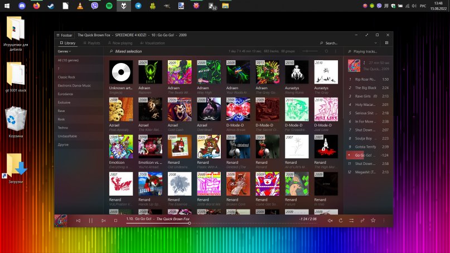The width and height of the screenshot is (450, 253).
Task: Open the Spotify icon in the taskbar
Action: point(108,6)
